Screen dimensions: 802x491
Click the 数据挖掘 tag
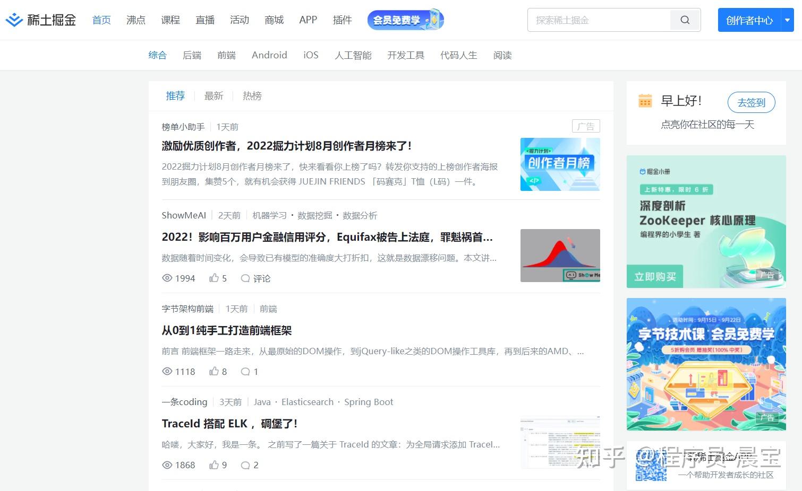click(x=314, y=215)
